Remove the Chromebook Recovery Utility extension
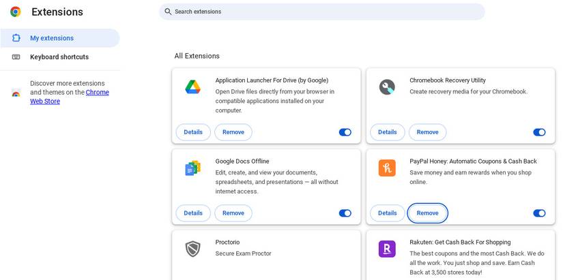The width and height of the screenshot is (563, 280). 427,132
